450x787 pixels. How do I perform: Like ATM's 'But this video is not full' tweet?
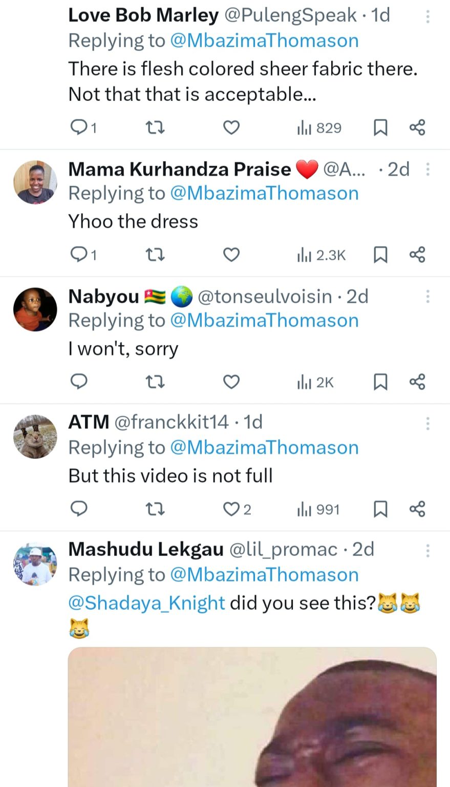[231, 509]
